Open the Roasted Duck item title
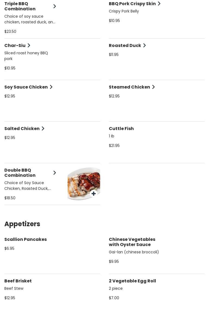 125,45
